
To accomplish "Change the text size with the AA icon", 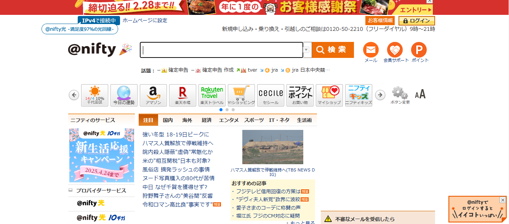I will click(x=420, y=94).
